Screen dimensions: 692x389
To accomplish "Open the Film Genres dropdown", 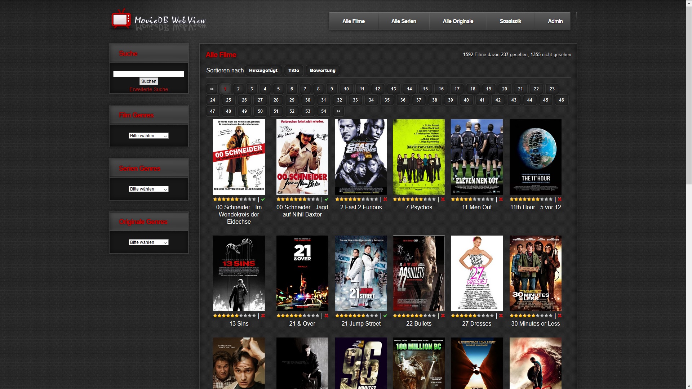I will 148,136.
